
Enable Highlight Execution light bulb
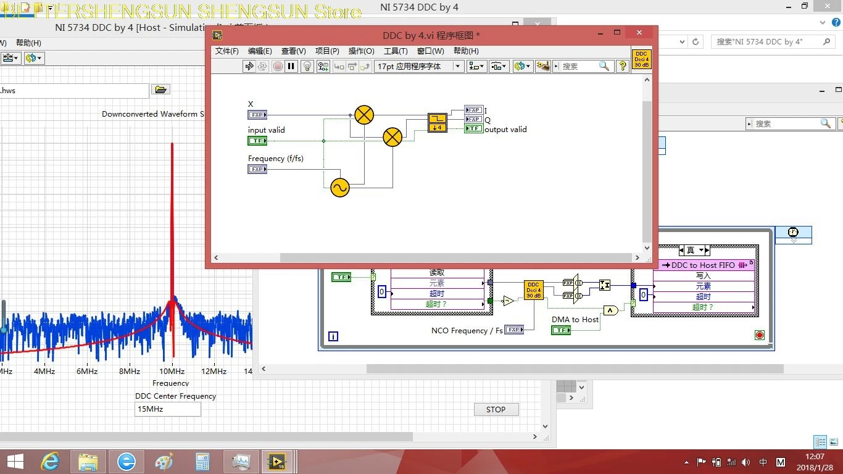coord(307,66)
